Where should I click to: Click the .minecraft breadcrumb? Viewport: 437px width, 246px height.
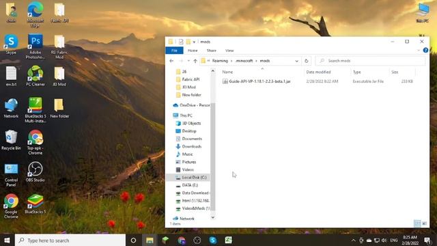(244, 61)
